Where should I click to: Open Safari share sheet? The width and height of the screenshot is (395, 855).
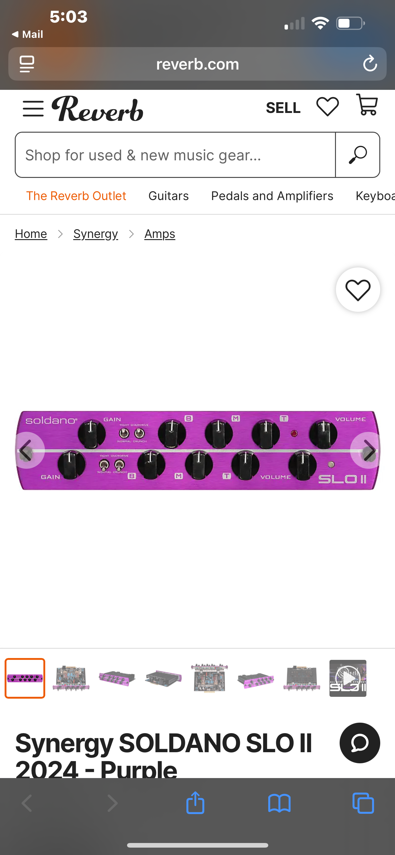point(195,803)
